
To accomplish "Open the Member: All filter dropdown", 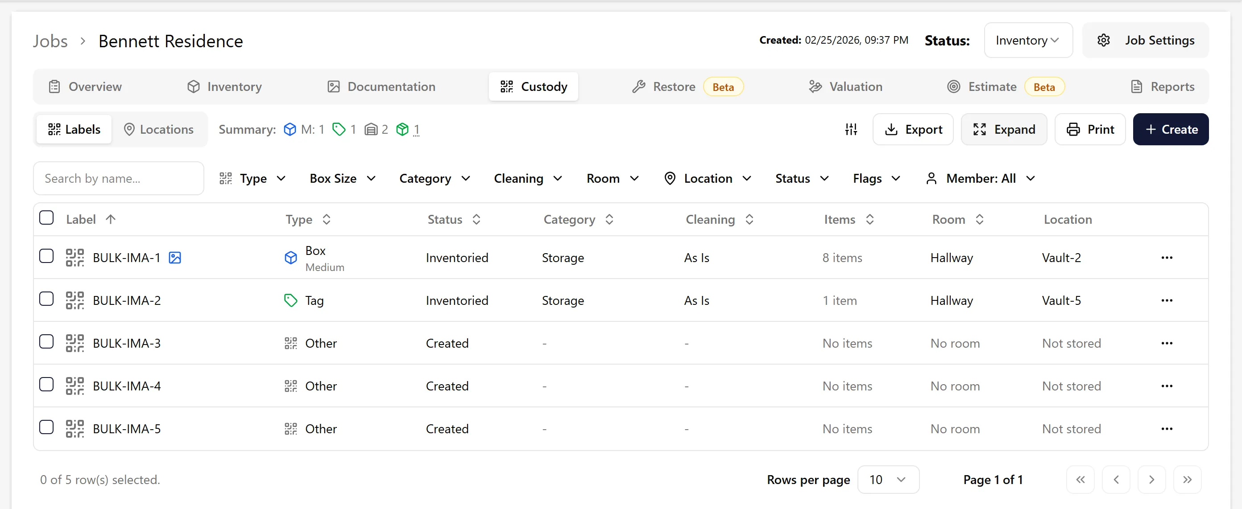I will pyautogui.click(x=980, y=179).
